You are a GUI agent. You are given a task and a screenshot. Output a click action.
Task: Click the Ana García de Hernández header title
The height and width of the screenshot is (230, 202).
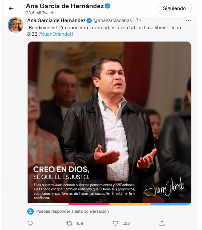pyautogui.click(x=65, y=6)
